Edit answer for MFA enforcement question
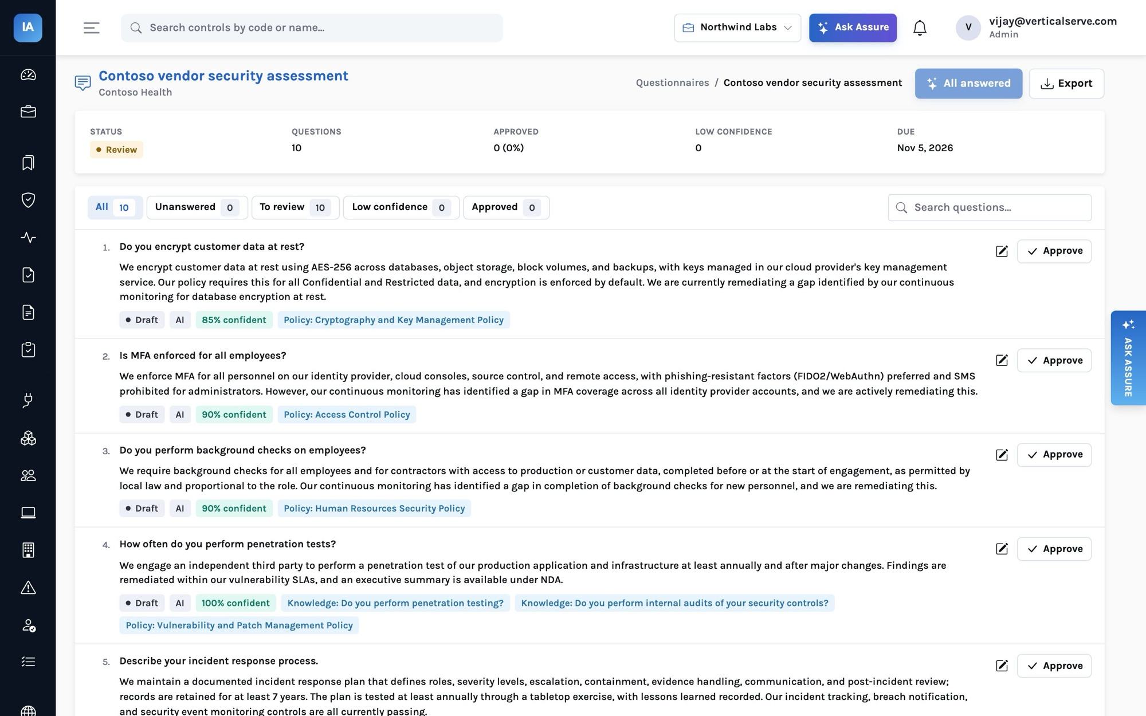Screen dimensions: 1146x716 1002,360
